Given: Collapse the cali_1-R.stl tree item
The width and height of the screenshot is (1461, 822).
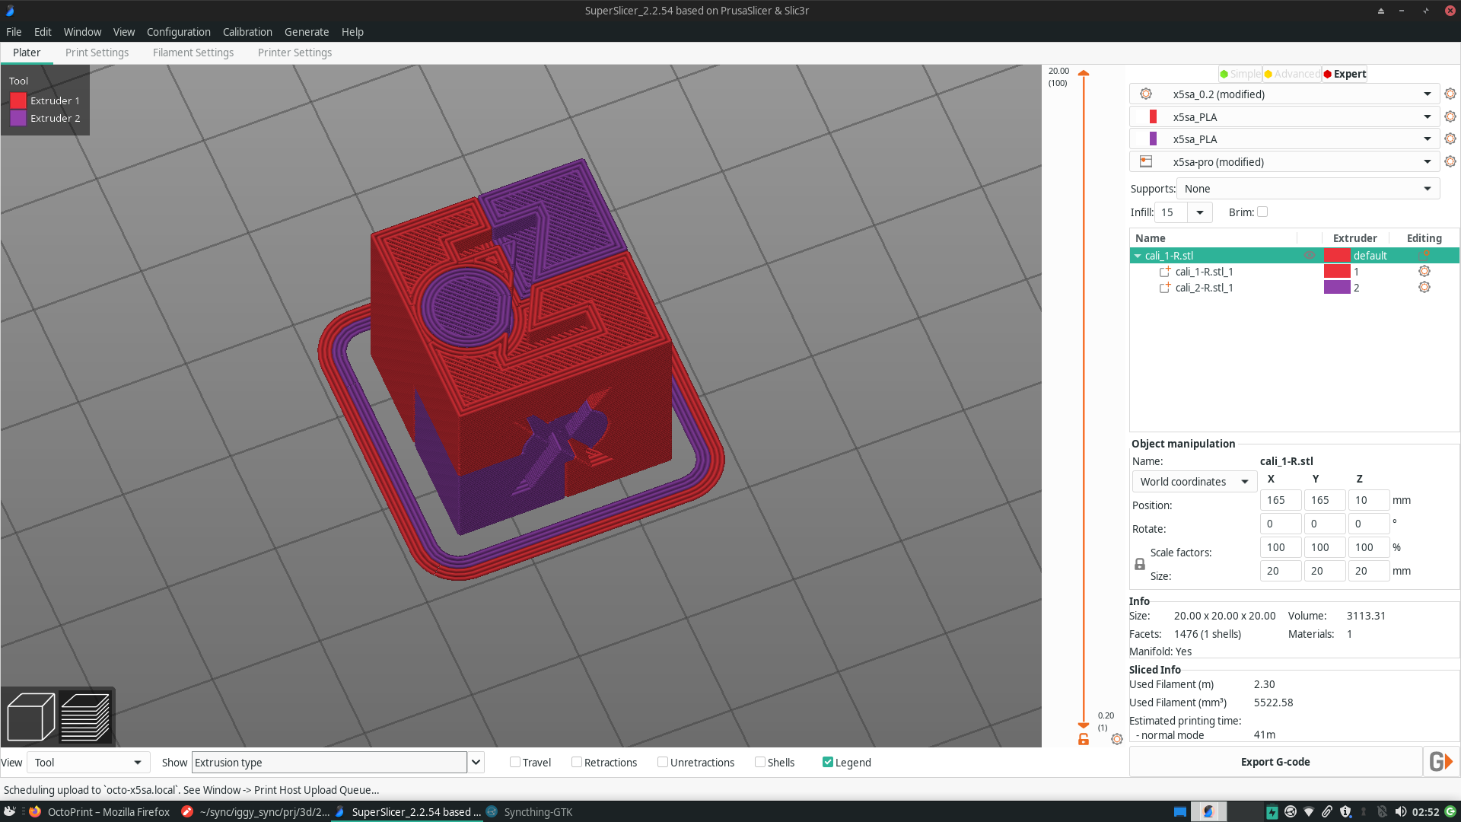Looking at the screenshot, I should 1138,256.
